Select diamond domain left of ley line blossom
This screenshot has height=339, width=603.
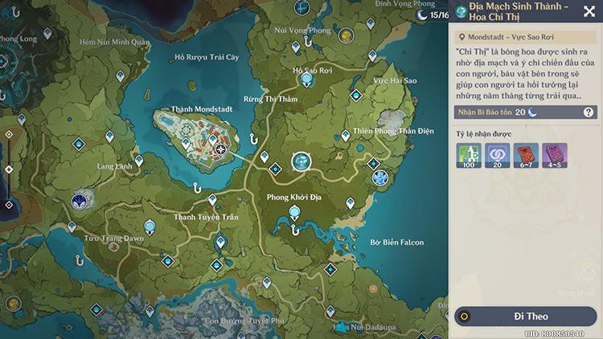pyautogui.click(x=275, y=169)
